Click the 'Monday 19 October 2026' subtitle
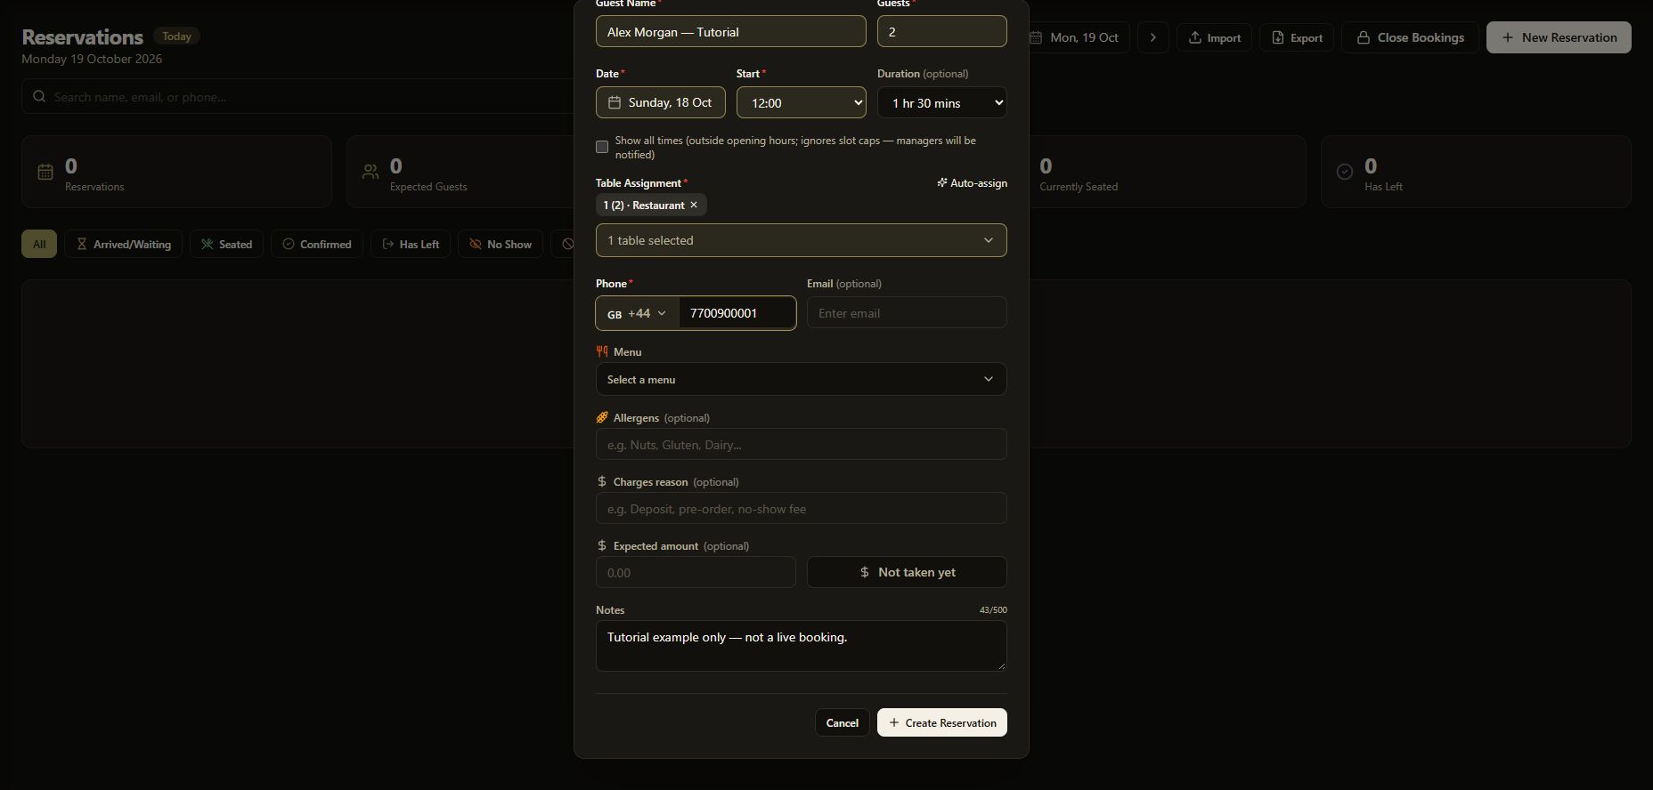 [92, 59]
